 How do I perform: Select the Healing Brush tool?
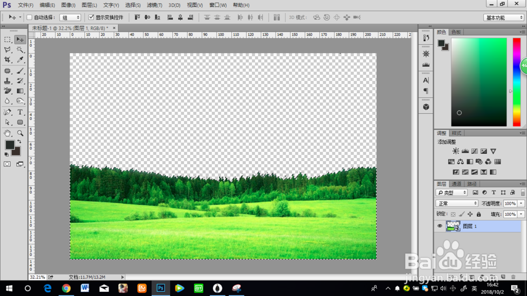pyautogui.click(x=7, y=71)
